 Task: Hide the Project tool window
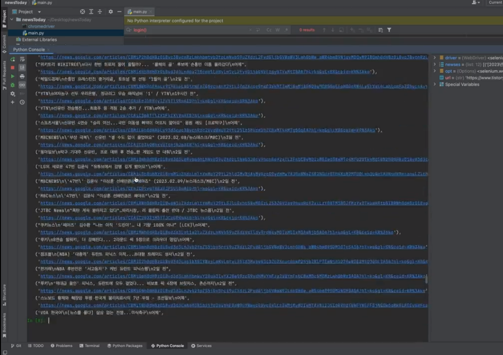tap(119, 11)
